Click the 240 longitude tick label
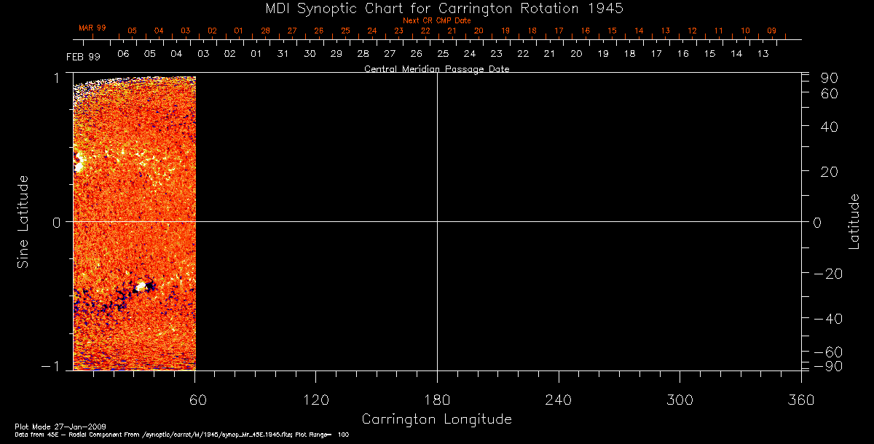 [x=558, y=399]
